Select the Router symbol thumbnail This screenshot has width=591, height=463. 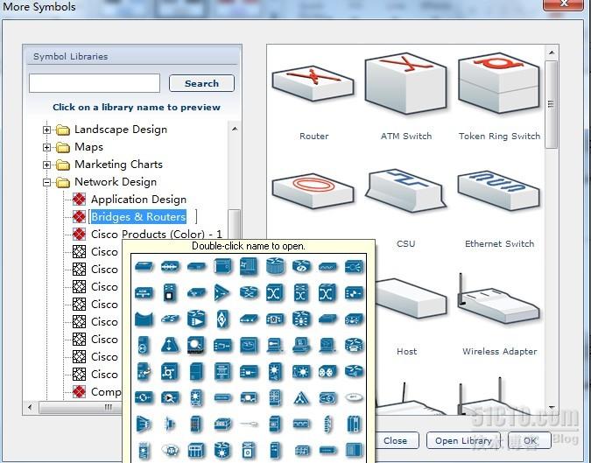click(313, 84)
